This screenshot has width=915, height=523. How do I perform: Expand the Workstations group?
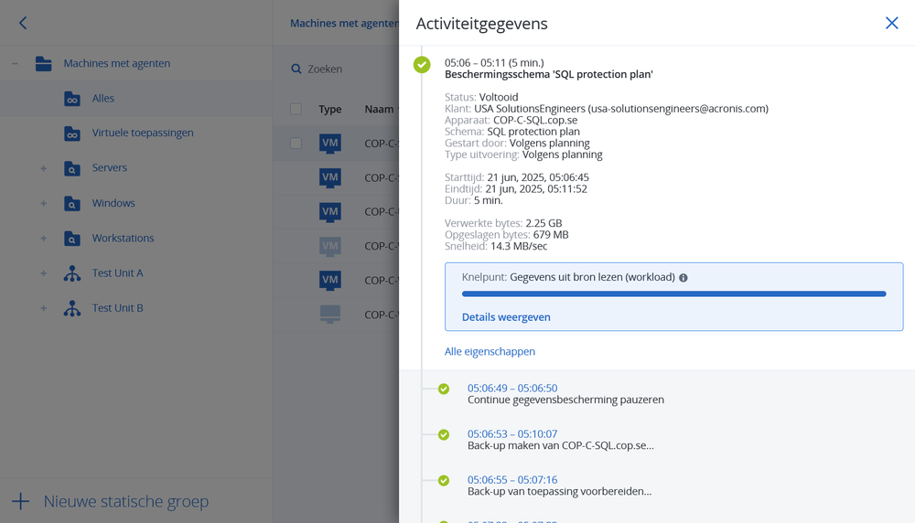[x=43, y=239]
